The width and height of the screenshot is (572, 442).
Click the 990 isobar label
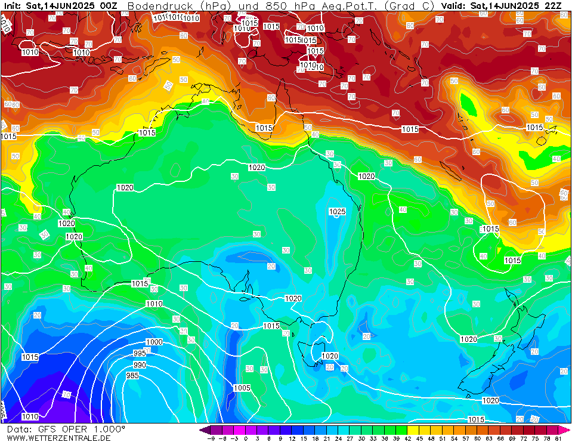(x=140, y=364)
